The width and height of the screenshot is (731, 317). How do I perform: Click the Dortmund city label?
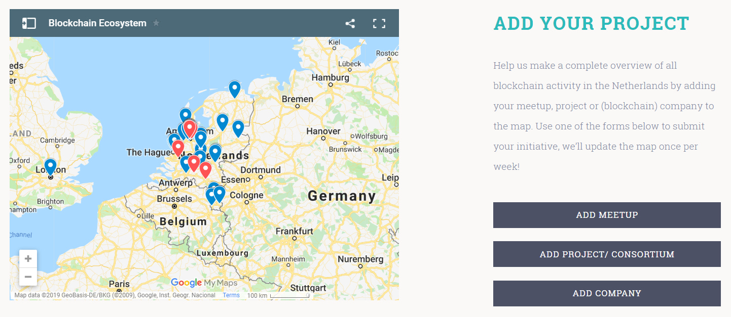(261, 170)
